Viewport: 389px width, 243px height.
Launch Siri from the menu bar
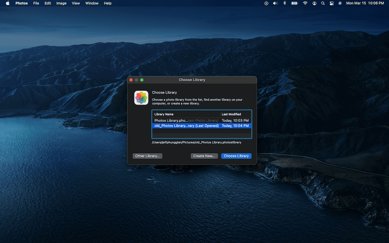[x=340, y=3]
